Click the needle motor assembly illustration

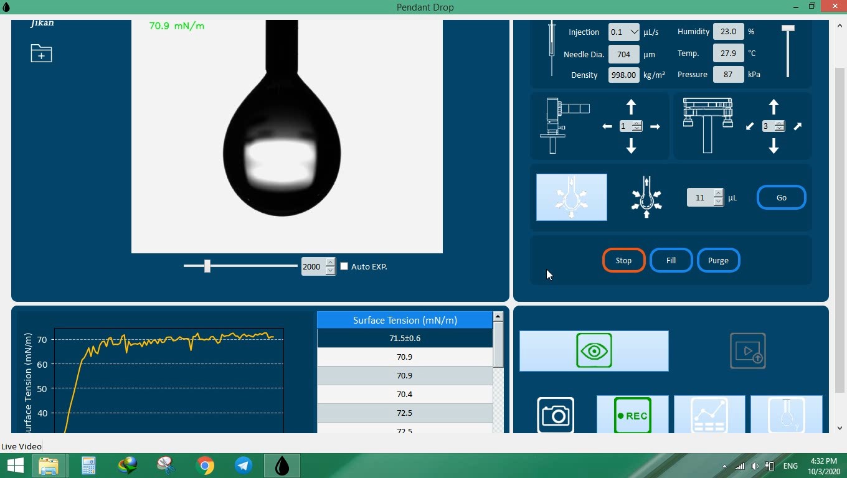pyautogui.click(x=565, y=125)
